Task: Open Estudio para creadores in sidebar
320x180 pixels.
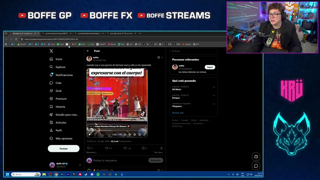Action: tap(64, 115)
